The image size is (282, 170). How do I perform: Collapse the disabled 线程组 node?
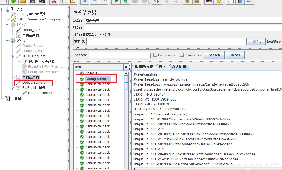click(x=7, y=25)
